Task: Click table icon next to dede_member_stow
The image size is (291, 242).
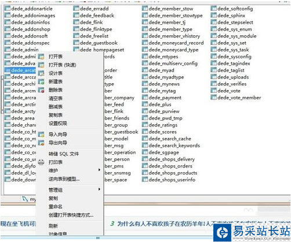Action: 145,9
